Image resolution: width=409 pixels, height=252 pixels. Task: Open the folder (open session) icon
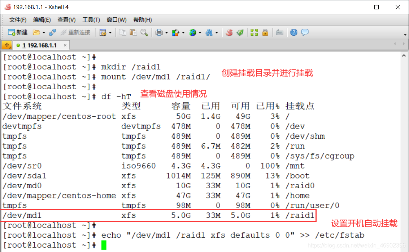click(36, 32)
